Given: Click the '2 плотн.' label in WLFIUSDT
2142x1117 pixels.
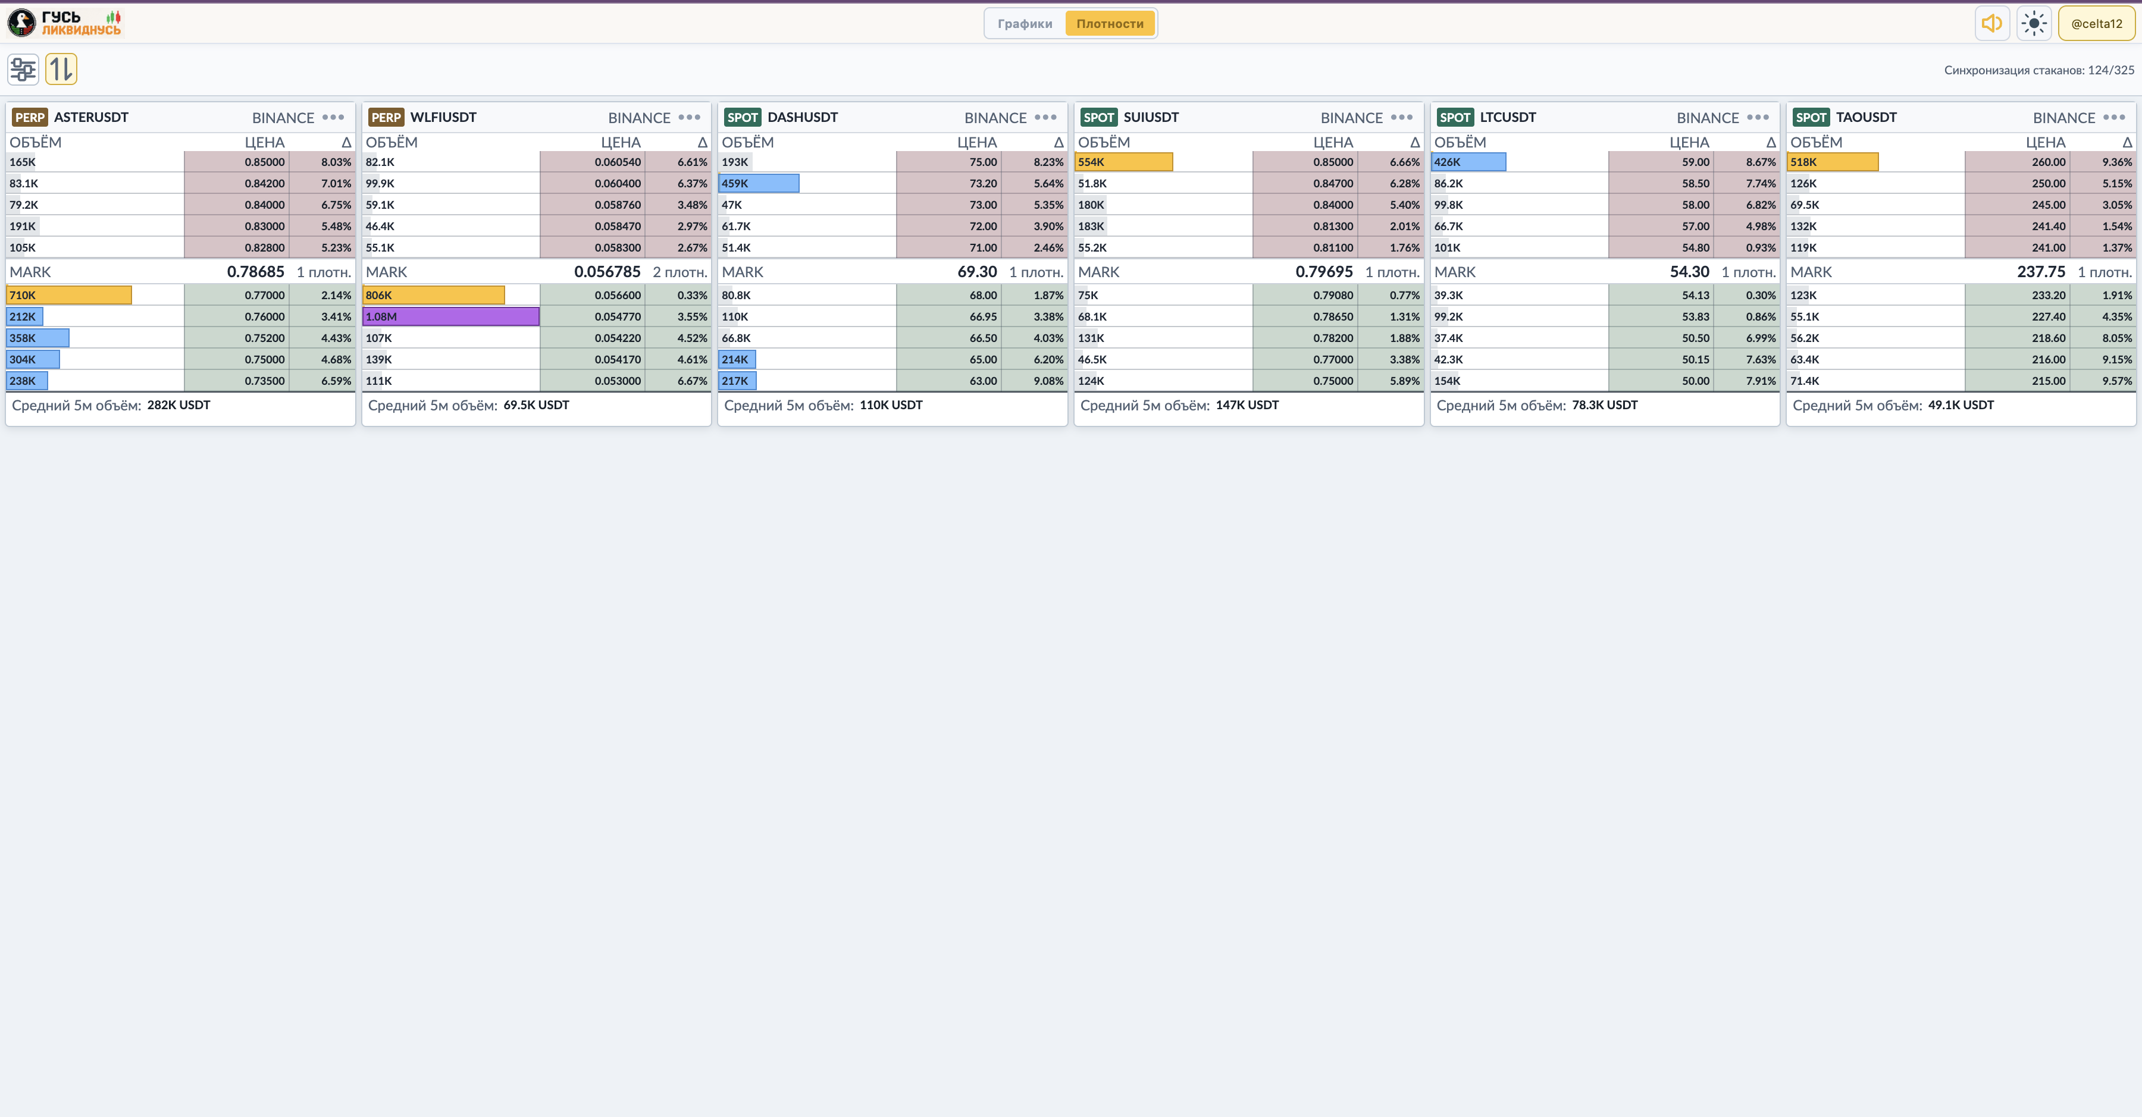Looking at the screenshot, I should 680,272.
